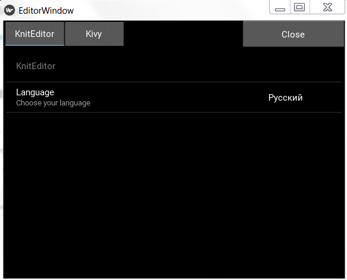Click the Kivy logo icon in title bar
Image resolution: width=347 pixels, height=280 pixels.
[x=10, y=10]
